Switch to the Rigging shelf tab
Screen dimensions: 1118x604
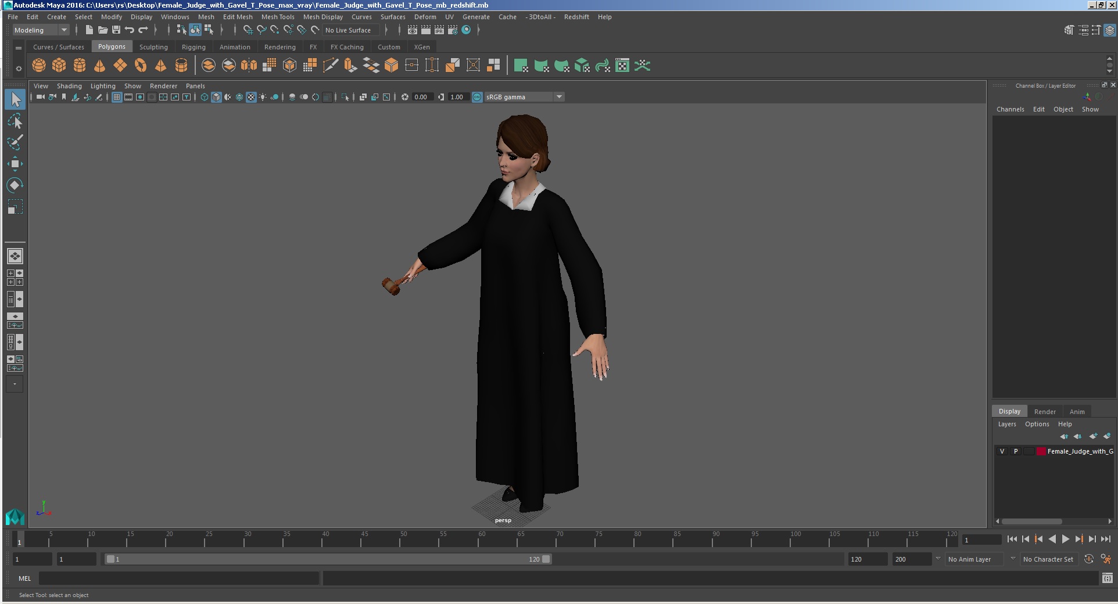coord(193,47)
